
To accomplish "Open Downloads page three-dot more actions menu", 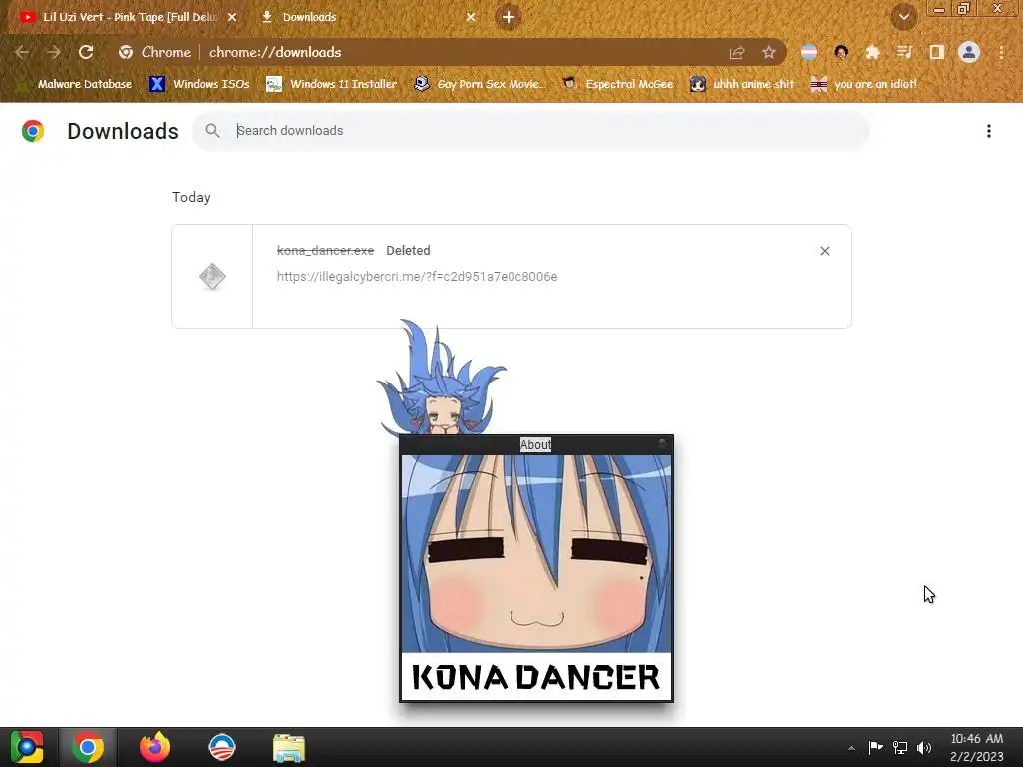I will click(x=989, y=131).
